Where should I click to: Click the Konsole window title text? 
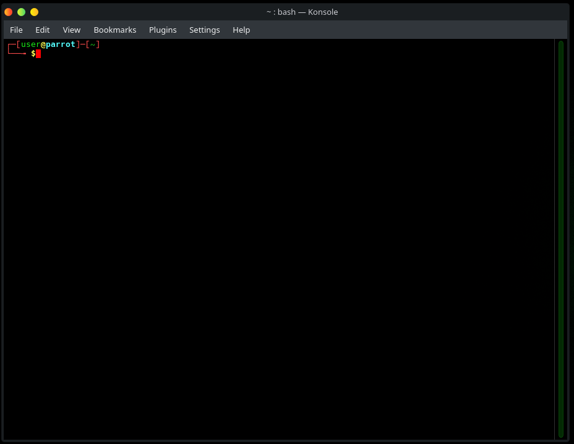(302, 12)
